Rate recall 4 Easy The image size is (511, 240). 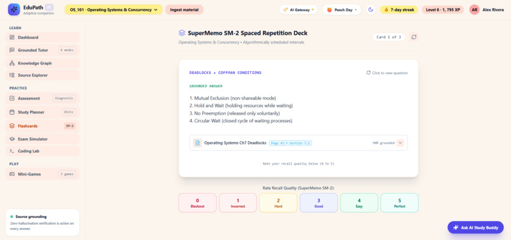click(x=359, y=203)
